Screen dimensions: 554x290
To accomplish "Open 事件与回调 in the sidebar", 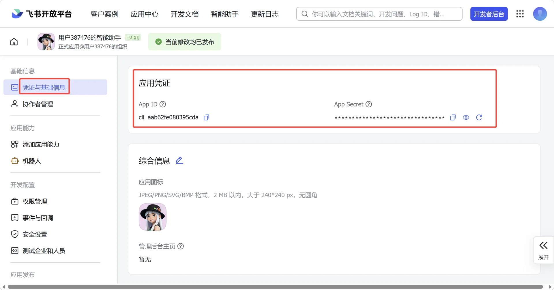I will click(38, 217).
